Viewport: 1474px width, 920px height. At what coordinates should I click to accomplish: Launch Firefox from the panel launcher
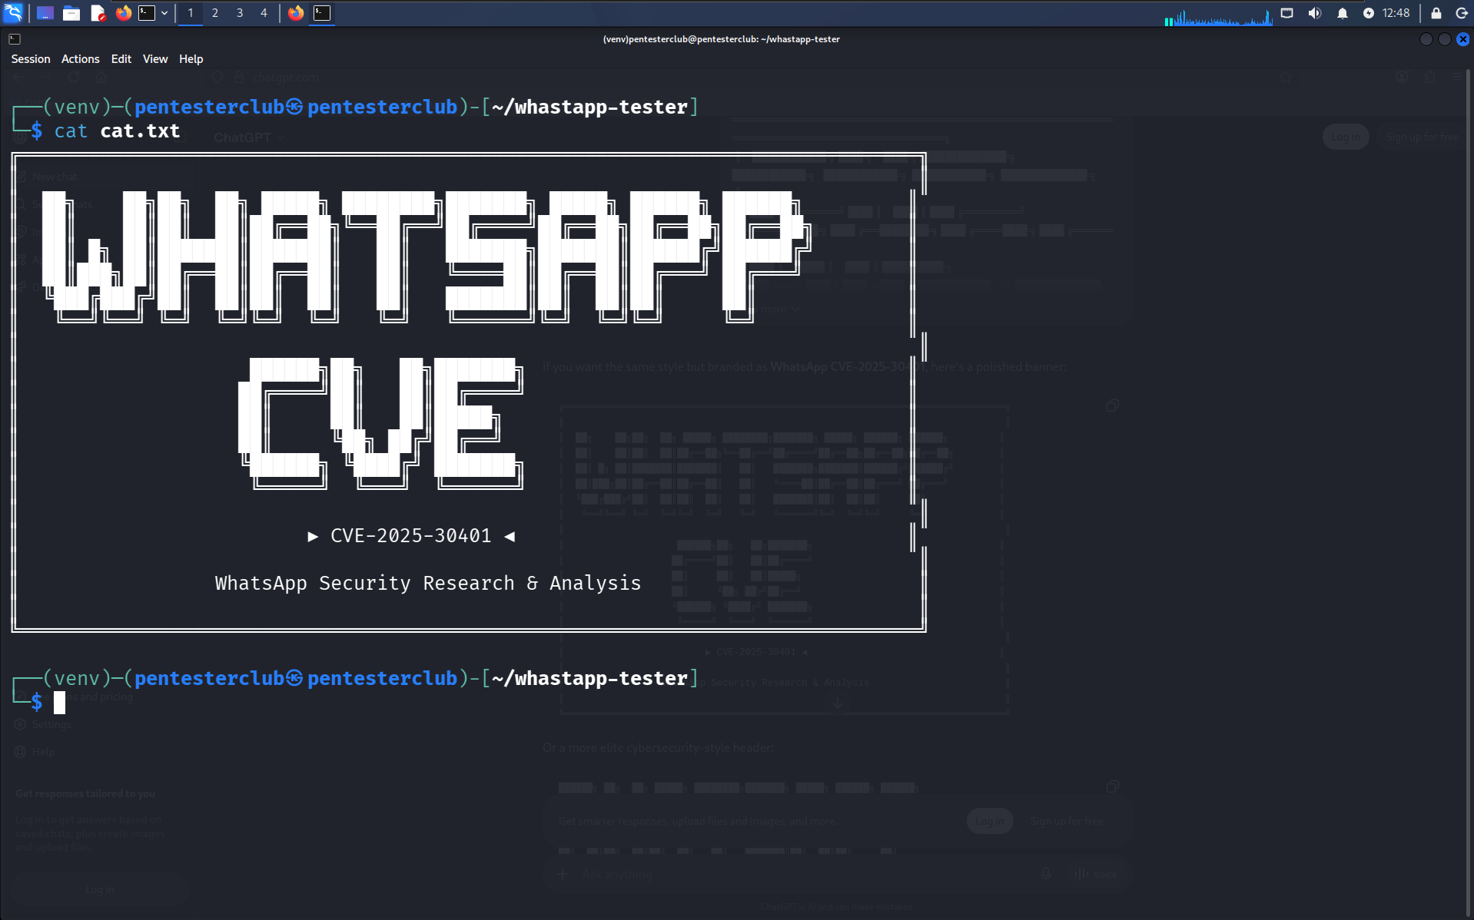pos(123,13)
